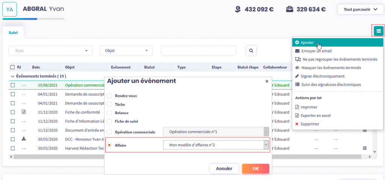Screen dimensions: 385x180
Task: Open the Tous filter dropdown
Action: (x=50, y=50)
